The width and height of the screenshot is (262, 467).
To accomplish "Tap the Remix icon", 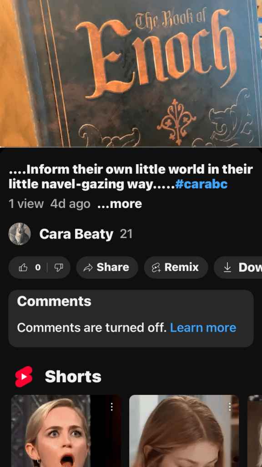I will click(156, 268).
